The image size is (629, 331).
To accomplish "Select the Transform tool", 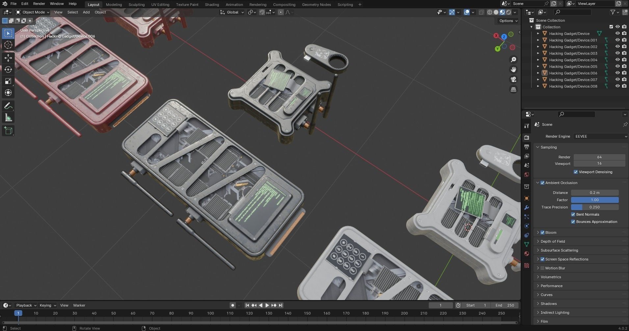I will (8, 93).
